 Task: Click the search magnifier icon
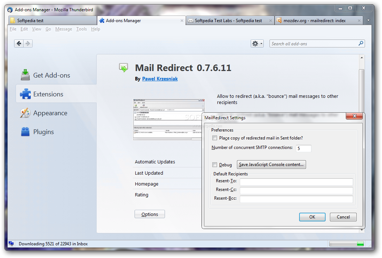point(361,43)
